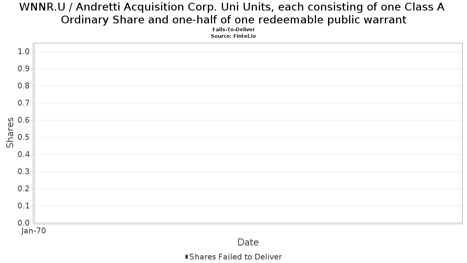The width and height of the screenshot is (467, 263).
Task: Click the 0.6 y-axis tick label
Action: click(x=24, y=120)
